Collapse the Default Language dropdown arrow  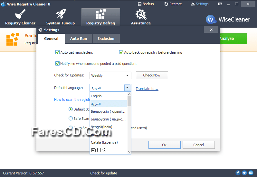click(x=127, y=88)
